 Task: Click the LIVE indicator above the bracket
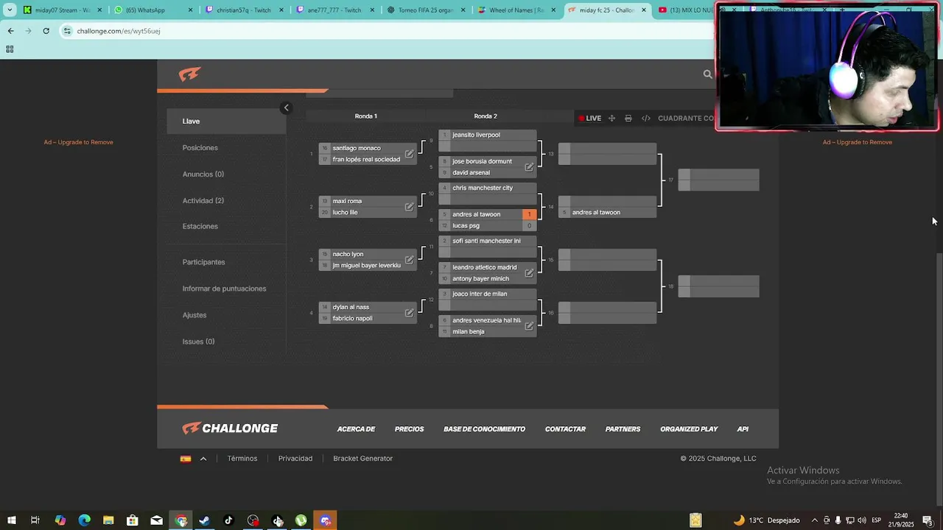pyautogui.click(x=589, y=119)
